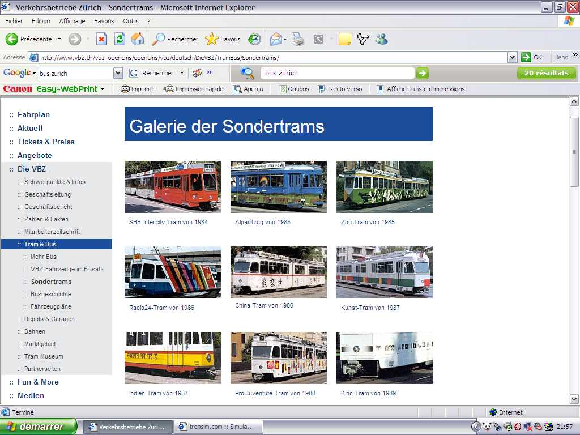Click Canon Imprimer print button

[x=138, y=89]
